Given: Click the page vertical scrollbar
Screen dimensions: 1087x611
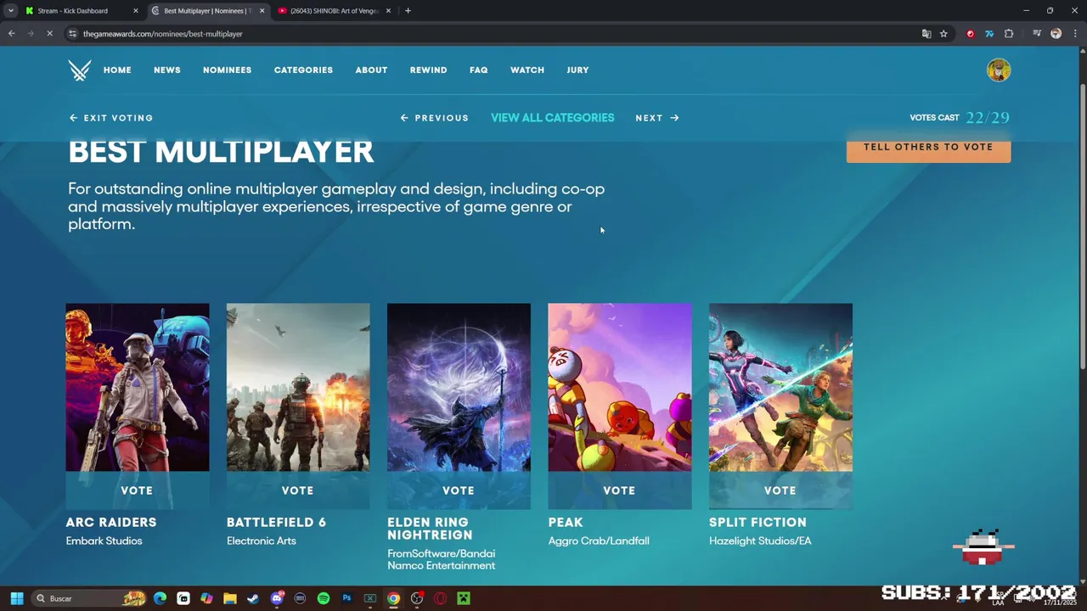Looking at the screenshot, I should click(x=1082, y=227).
